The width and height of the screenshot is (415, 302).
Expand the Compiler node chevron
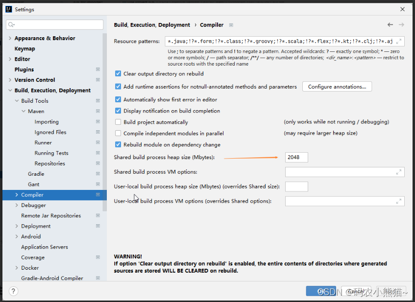click(17, 195)
